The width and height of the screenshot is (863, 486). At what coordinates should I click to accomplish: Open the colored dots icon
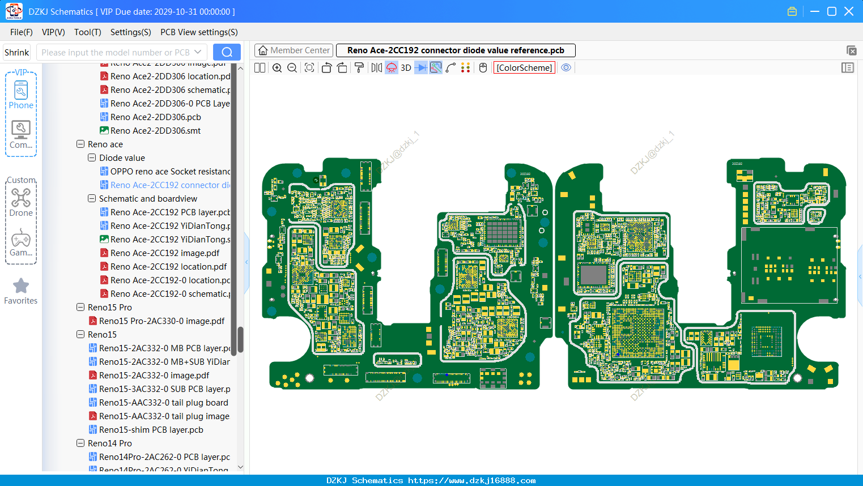pos(466,68)
